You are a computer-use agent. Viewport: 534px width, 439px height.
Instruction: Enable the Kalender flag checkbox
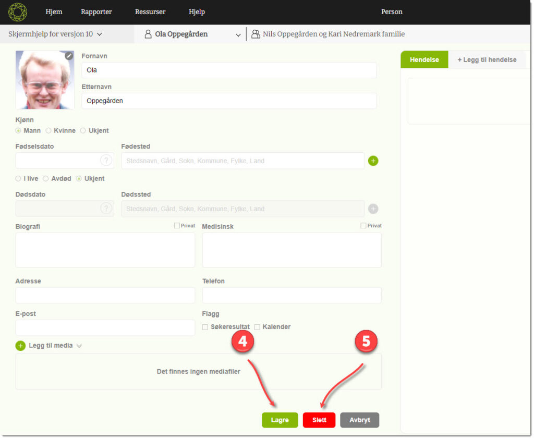click(257, 327)
